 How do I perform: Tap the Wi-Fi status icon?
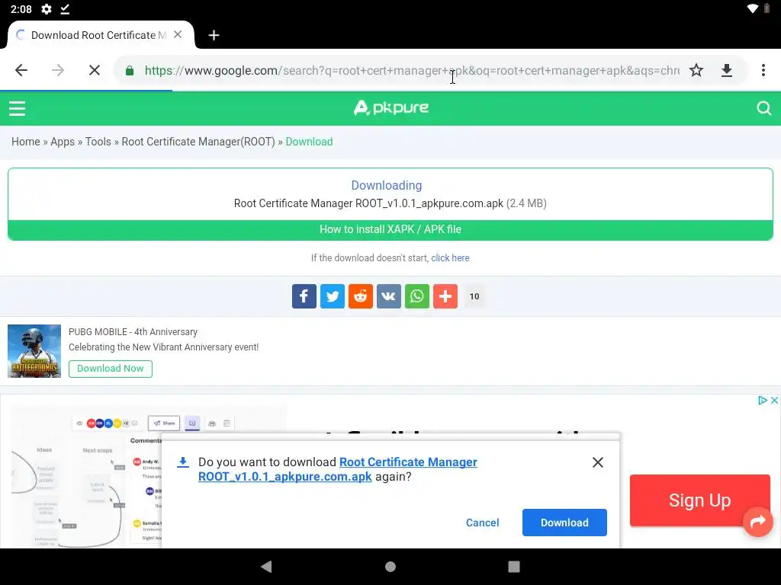[x=753, y=8]
